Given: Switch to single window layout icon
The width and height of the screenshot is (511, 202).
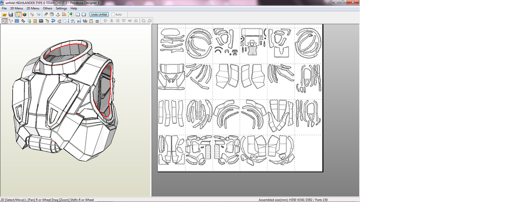Looking at the screenshot, I should [84, 14].
